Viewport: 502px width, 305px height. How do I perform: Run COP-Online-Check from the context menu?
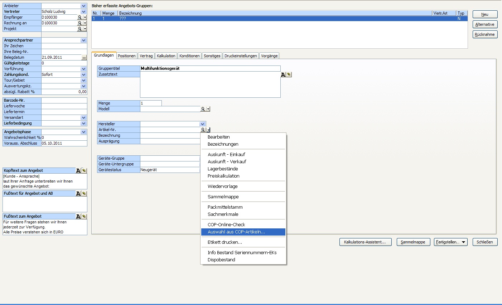coord(243,225)
